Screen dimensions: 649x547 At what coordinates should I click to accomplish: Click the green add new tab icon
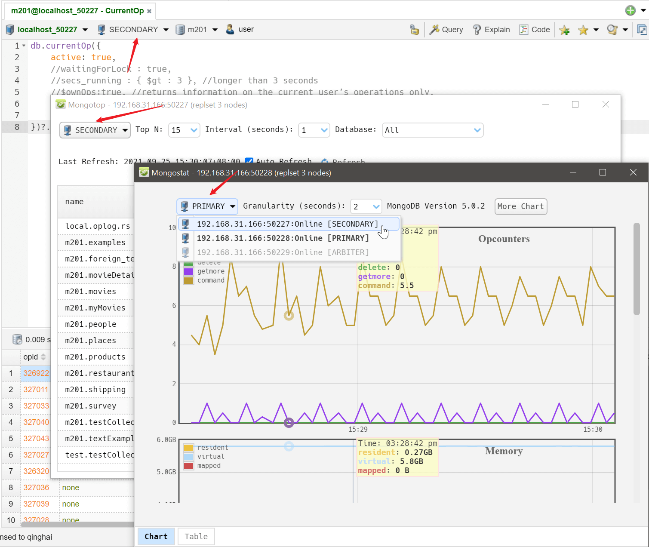(x=631, y=10)
